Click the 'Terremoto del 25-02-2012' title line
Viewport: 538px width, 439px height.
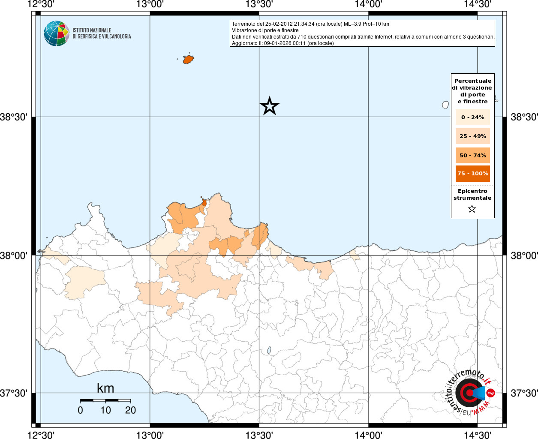tap(310, 24)
